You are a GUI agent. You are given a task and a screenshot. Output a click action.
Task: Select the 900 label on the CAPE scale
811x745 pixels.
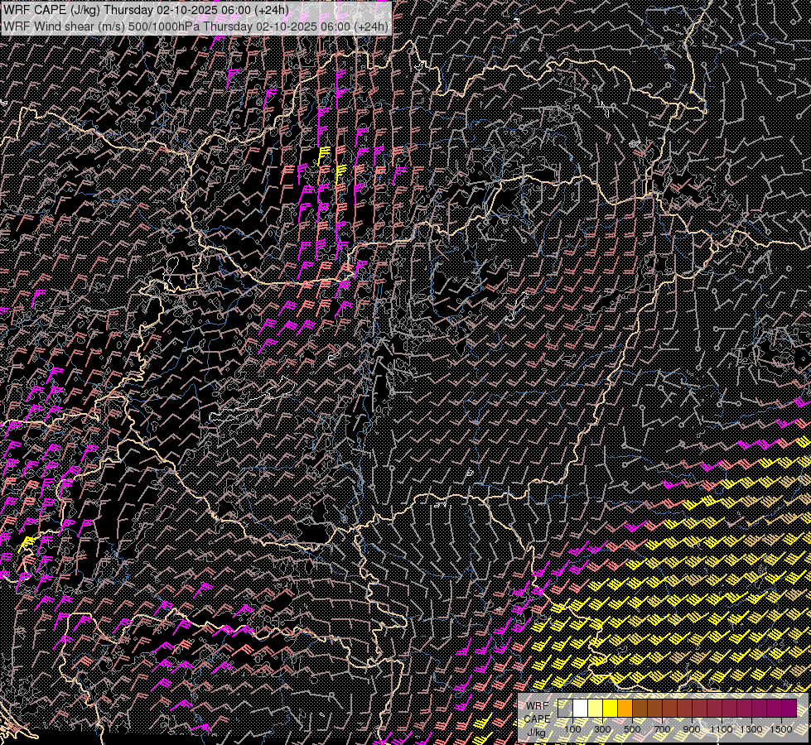[692, 729]
